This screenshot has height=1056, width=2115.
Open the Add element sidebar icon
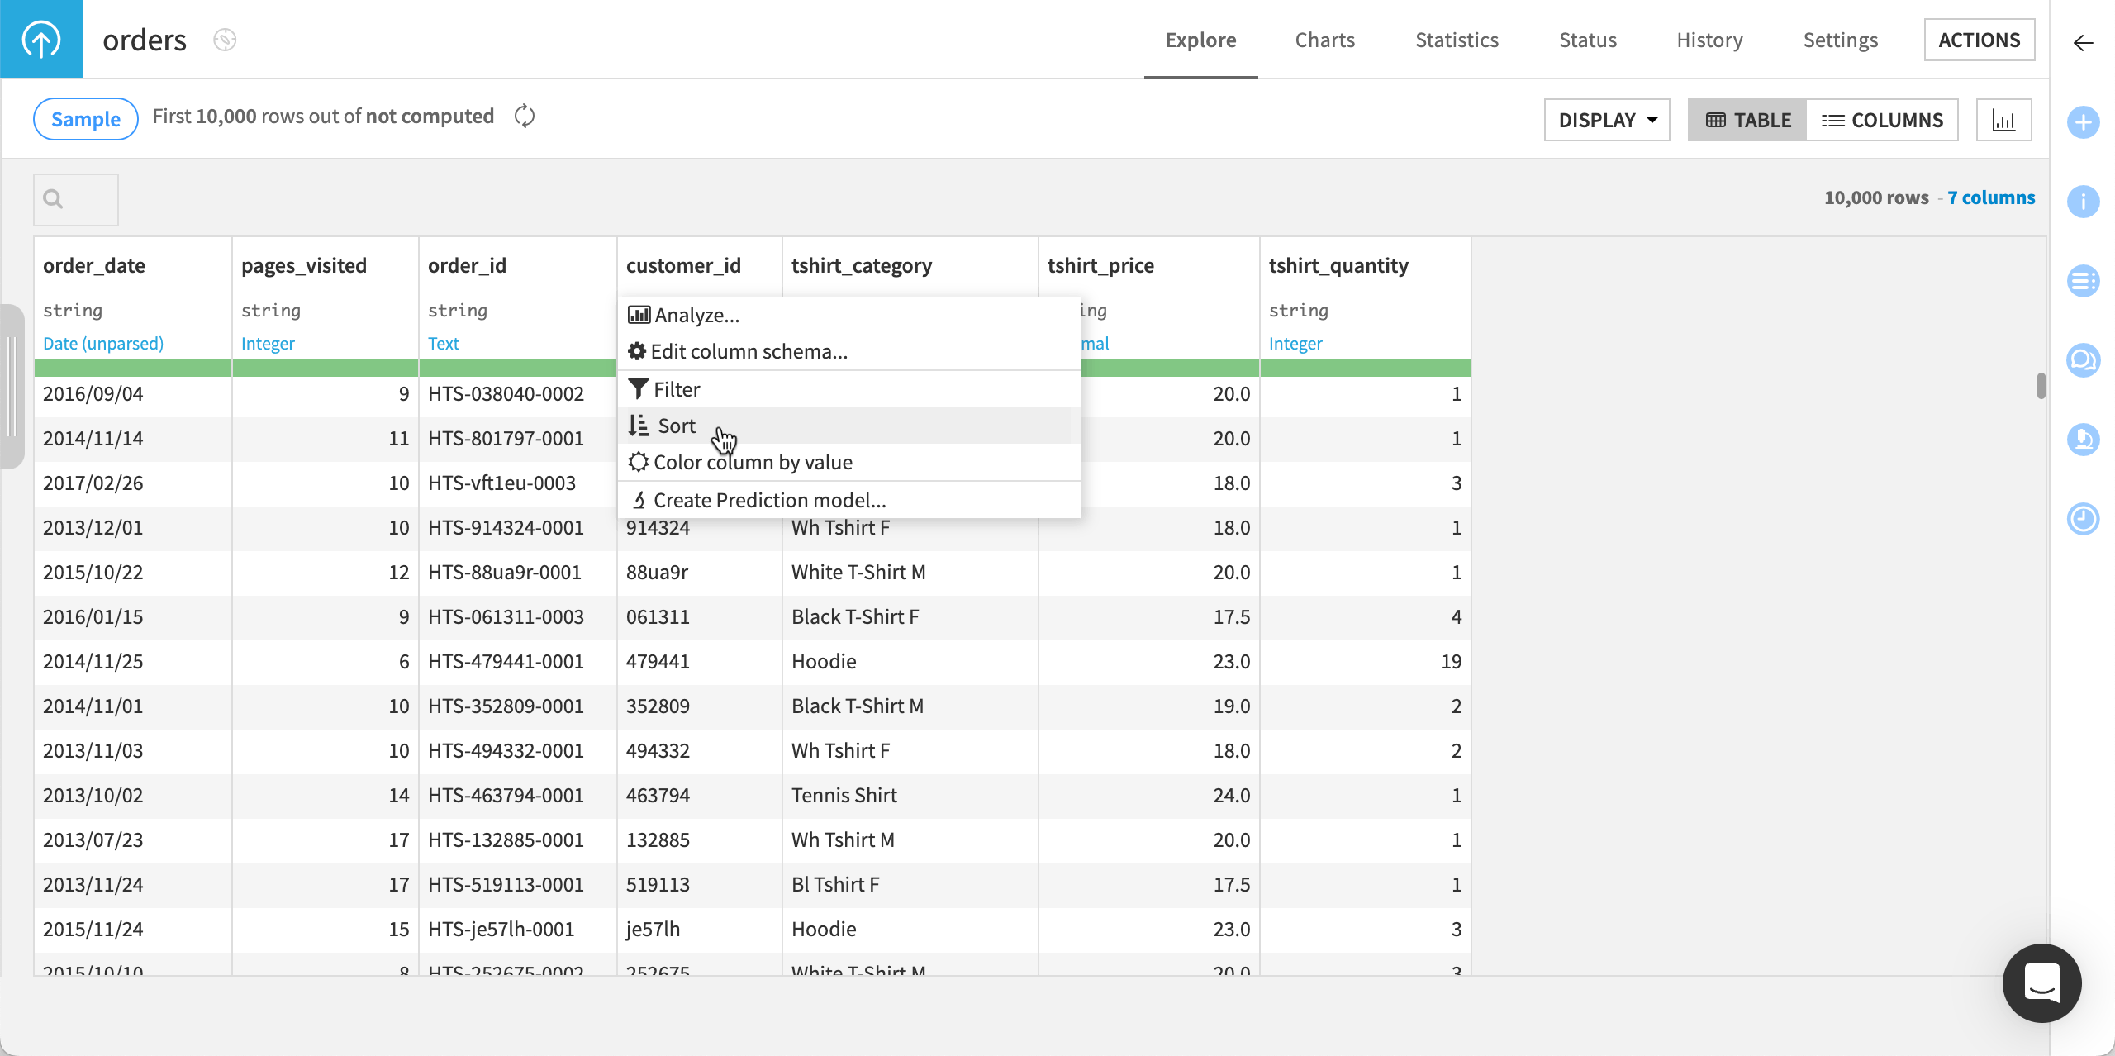click(x=2084, y=122)
